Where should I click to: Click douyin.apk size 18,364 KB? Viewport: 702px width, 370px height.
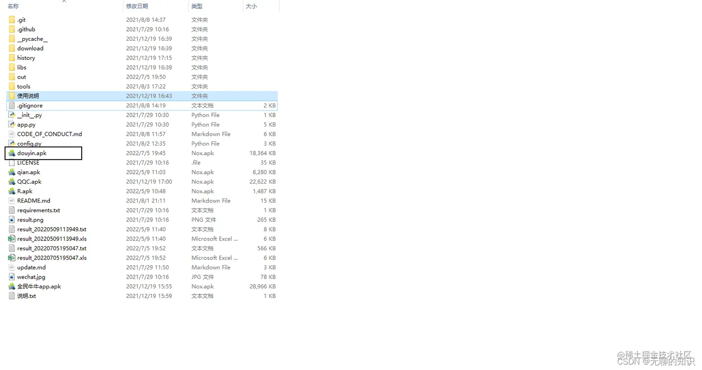[x=262, y=153]
